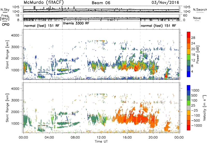Click the 08:00 time axis label
This screenshot has width=207, height=143.
pyautogui.click(x=75, y=138)
